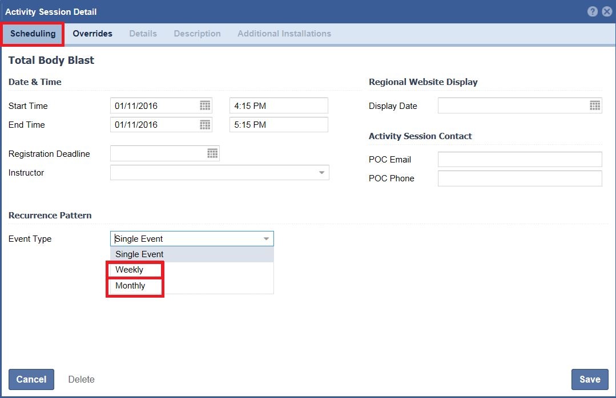The image size is (616, 398).
Task: Click the help question mark icon
Action: (593, 11)
